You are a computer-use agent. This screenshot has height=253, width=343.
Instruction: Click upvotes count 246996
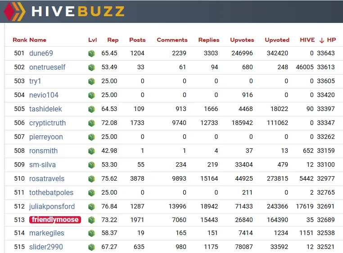pos(242,53)
